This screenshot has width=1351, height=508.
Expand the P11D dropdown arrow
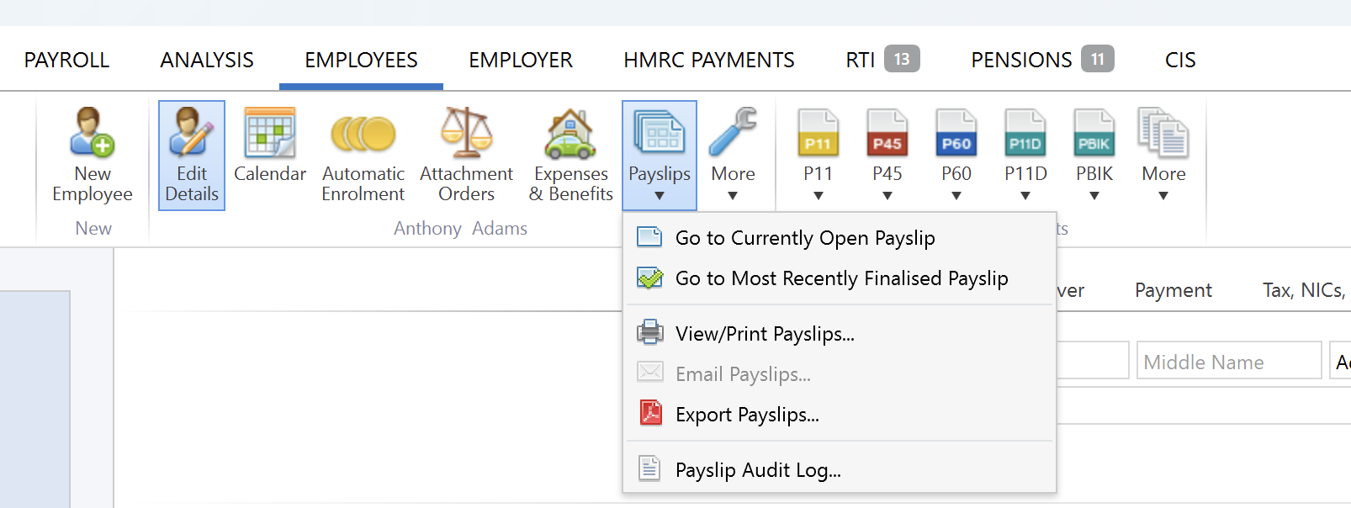click(x=1025, y=196)
